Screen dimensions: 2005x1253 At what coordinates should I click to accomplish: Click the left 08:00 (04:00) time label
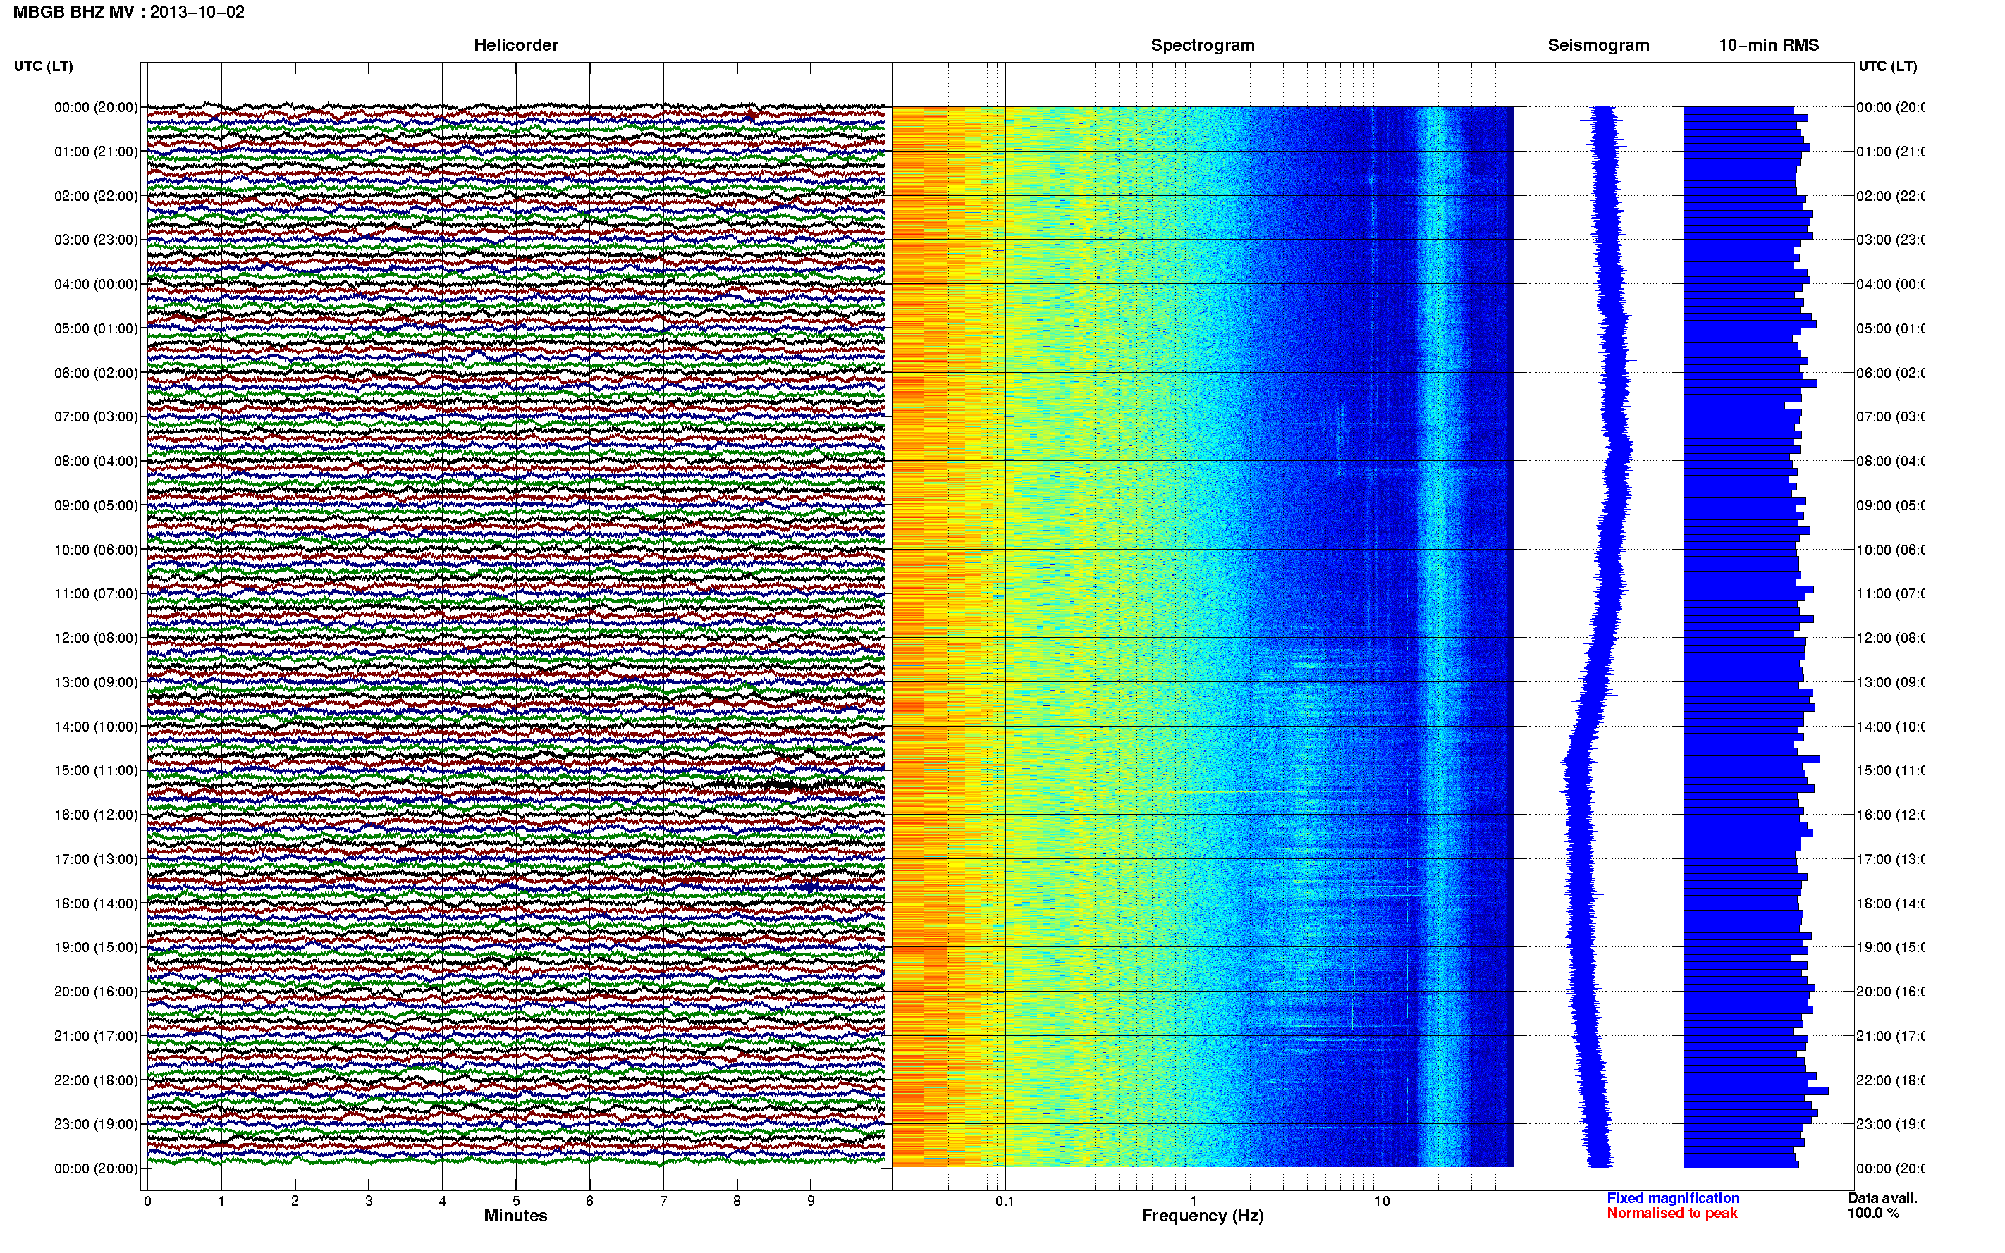[x=96, y=461]
